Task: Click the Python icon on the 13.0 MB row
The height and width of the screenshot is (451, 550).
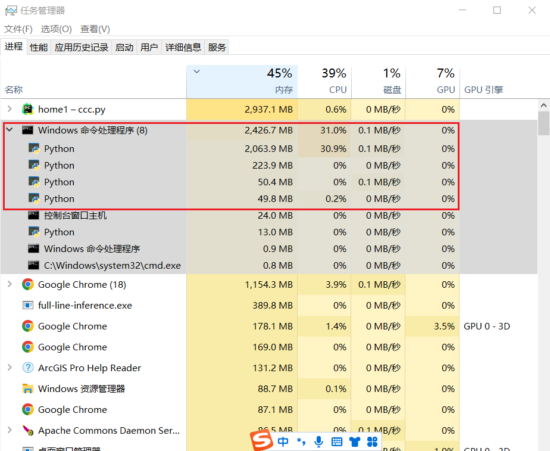Action: 34,232
